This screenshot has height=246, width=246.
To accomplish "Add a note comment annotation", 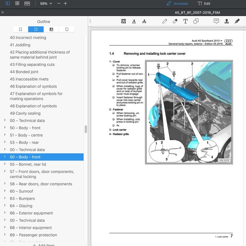I will (216, 21).
